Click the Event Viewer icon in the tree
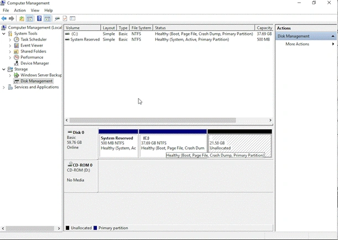 click(x=17, y=45)
